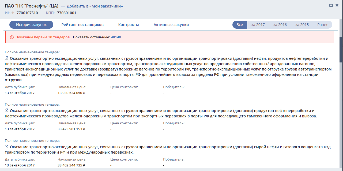The height and width of the screenshot is (171, 343).
Task: Select the КПП value 770601001
Action: pyautogui.click(x=66, y=13)
